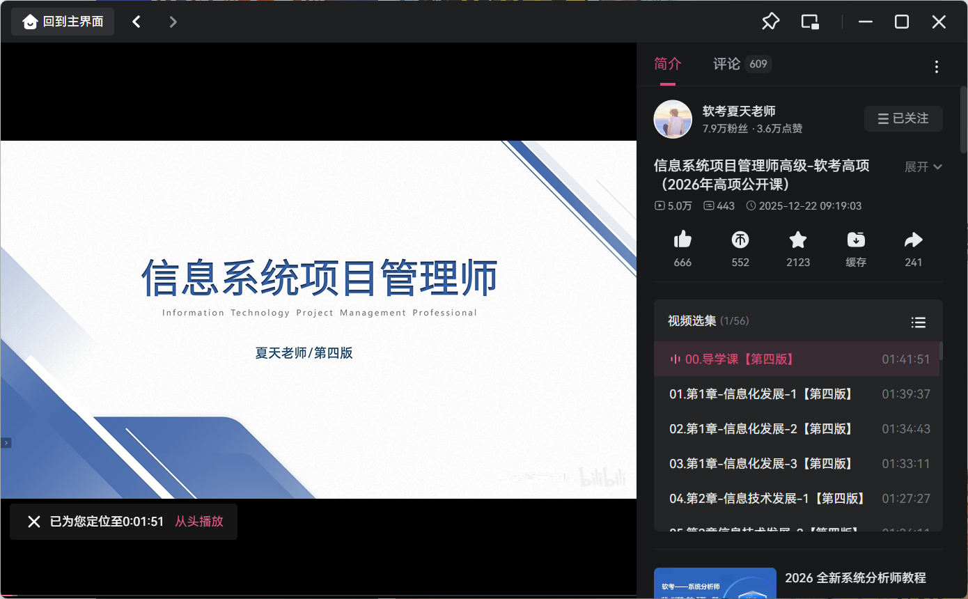Image resolution: width=968 pixels, height=599 pixels.
Task: Click the episode list scrollbar
Action: (942, 350)
